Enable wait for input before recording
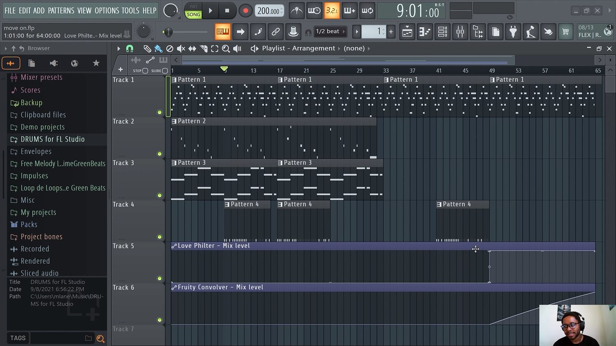 coord(314,11)
